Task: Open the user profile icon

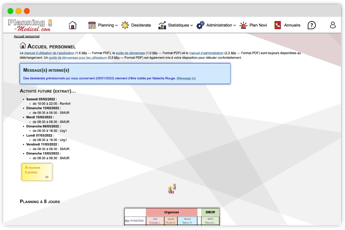Action: point(333,25)
